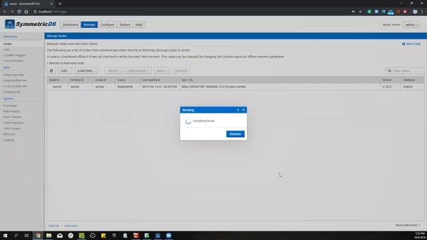Viewport: 427px width, 240px height.
Task: Click the refresh icon in the nodes toolbar
Action: pos(51,71)
